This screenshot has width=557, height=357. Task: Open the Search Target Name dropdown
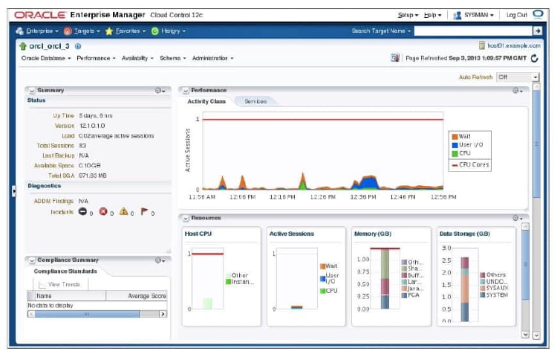[x=381, y=31]
